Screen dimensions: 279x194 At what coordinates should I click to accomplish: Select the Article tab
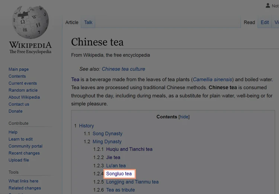click(x=72, y=22)
